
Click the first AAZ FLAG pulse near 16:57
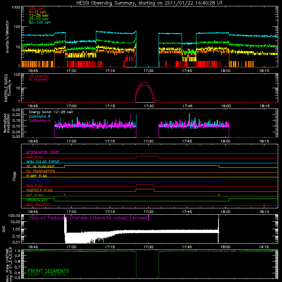(65, 195)
